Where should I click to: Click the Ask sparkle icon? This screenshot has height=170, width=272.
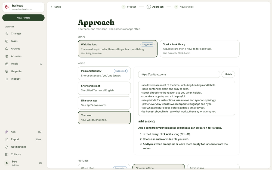(x=7, y=132)
